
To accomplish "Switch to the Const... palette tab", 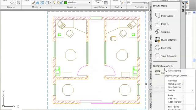I will pos(151,26).
